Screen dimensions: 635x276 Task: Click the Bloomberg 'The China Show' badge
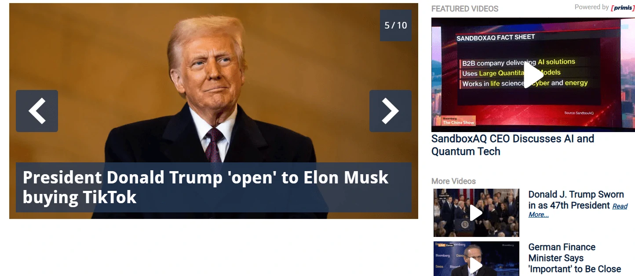click(x=458, y=121)
